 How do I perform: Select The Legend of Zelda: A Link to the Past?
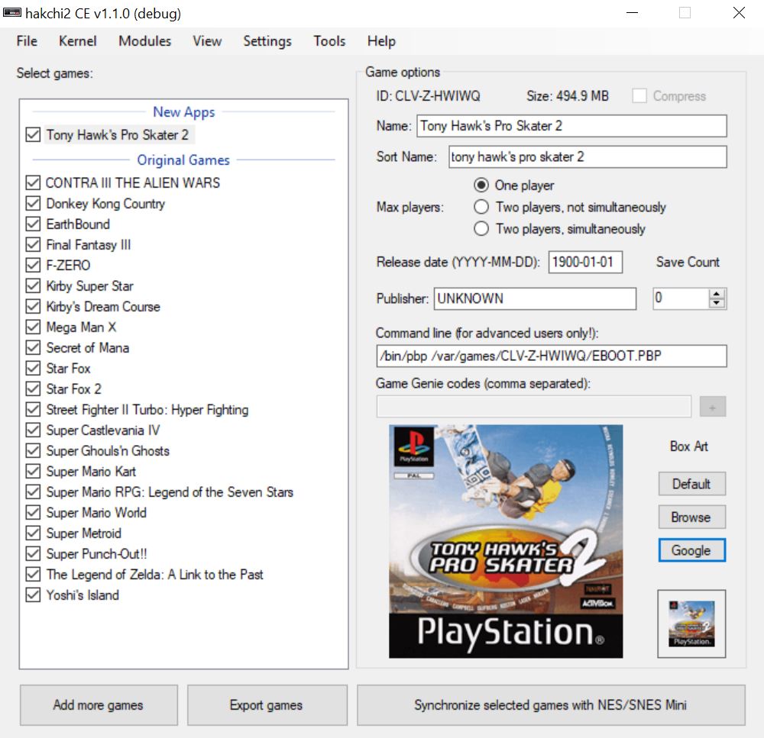[x=154, y=574]
